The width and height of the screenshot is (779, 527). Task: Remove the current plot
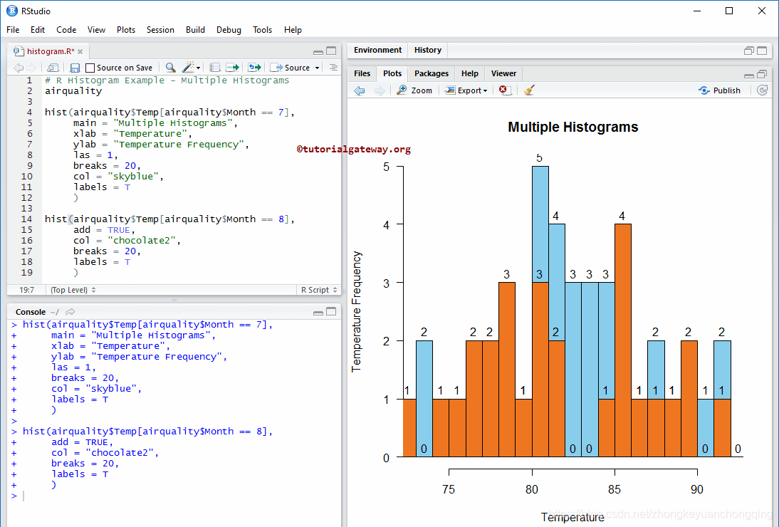click(505, 90)
